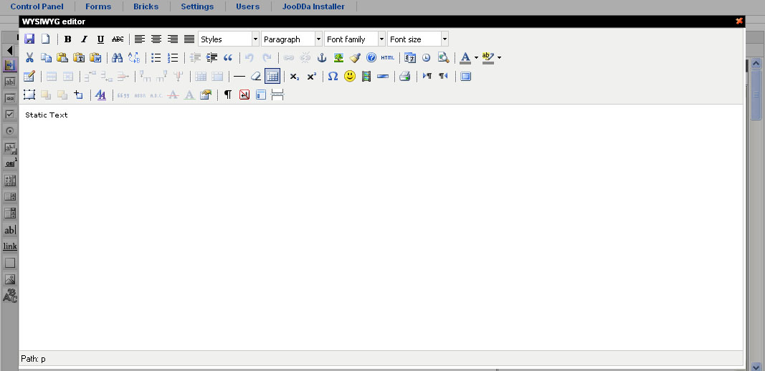The width and height of the screenshot is (765, 371).
Task: Preview the document
Action: coord(443,57)
